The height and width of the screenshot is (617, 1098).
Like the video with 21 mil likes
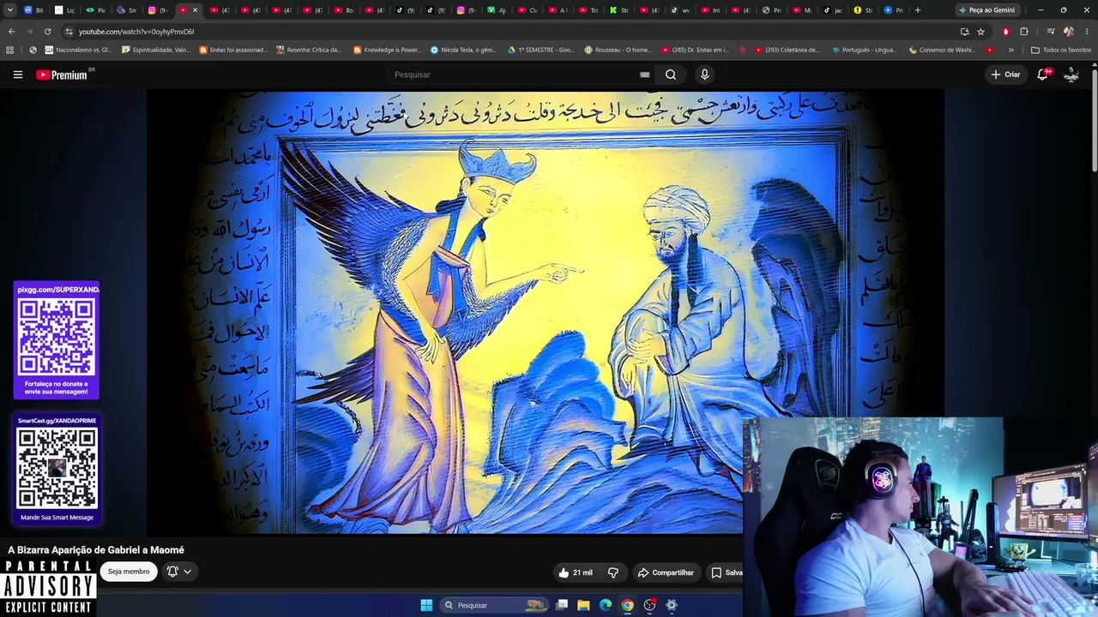point(576,572)
